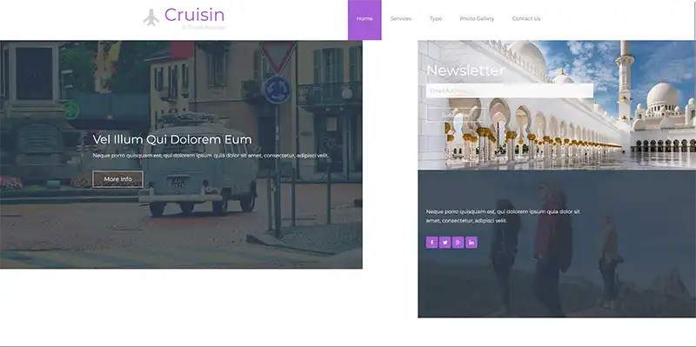The width and height of the screenshot is (696, 347).
Task: Navigate to Contact Us
Action: click(526, 18)
